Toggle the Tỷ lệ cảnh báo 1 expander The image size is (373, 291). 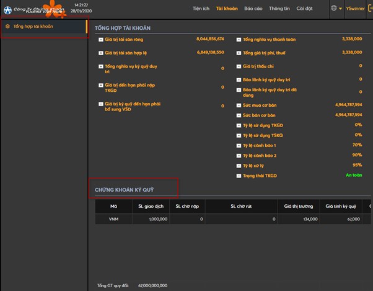coord(239,145)
